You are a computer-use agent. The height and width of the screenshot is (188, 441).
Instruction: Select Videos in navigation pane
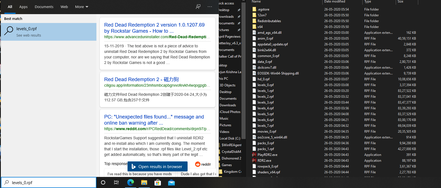pos(224,132)
